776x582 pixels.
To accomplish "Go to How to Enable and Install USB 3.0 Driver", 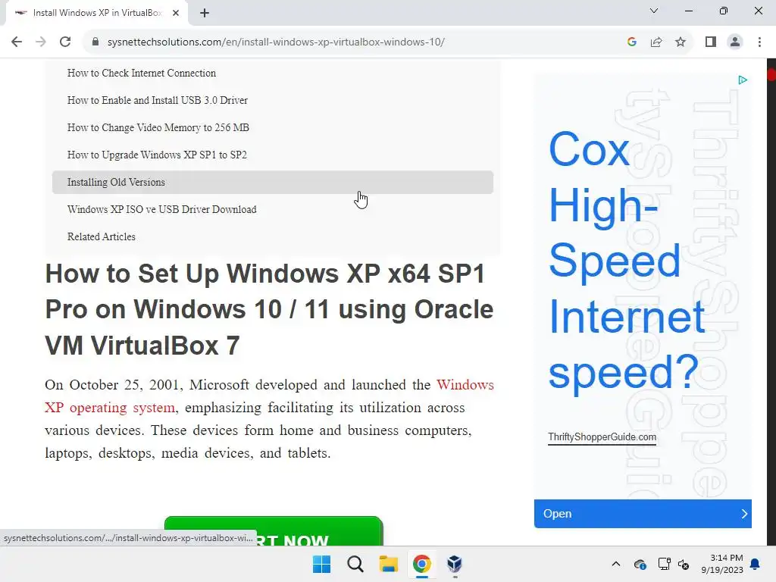I will pyautogui.click(x=158, y=101).
